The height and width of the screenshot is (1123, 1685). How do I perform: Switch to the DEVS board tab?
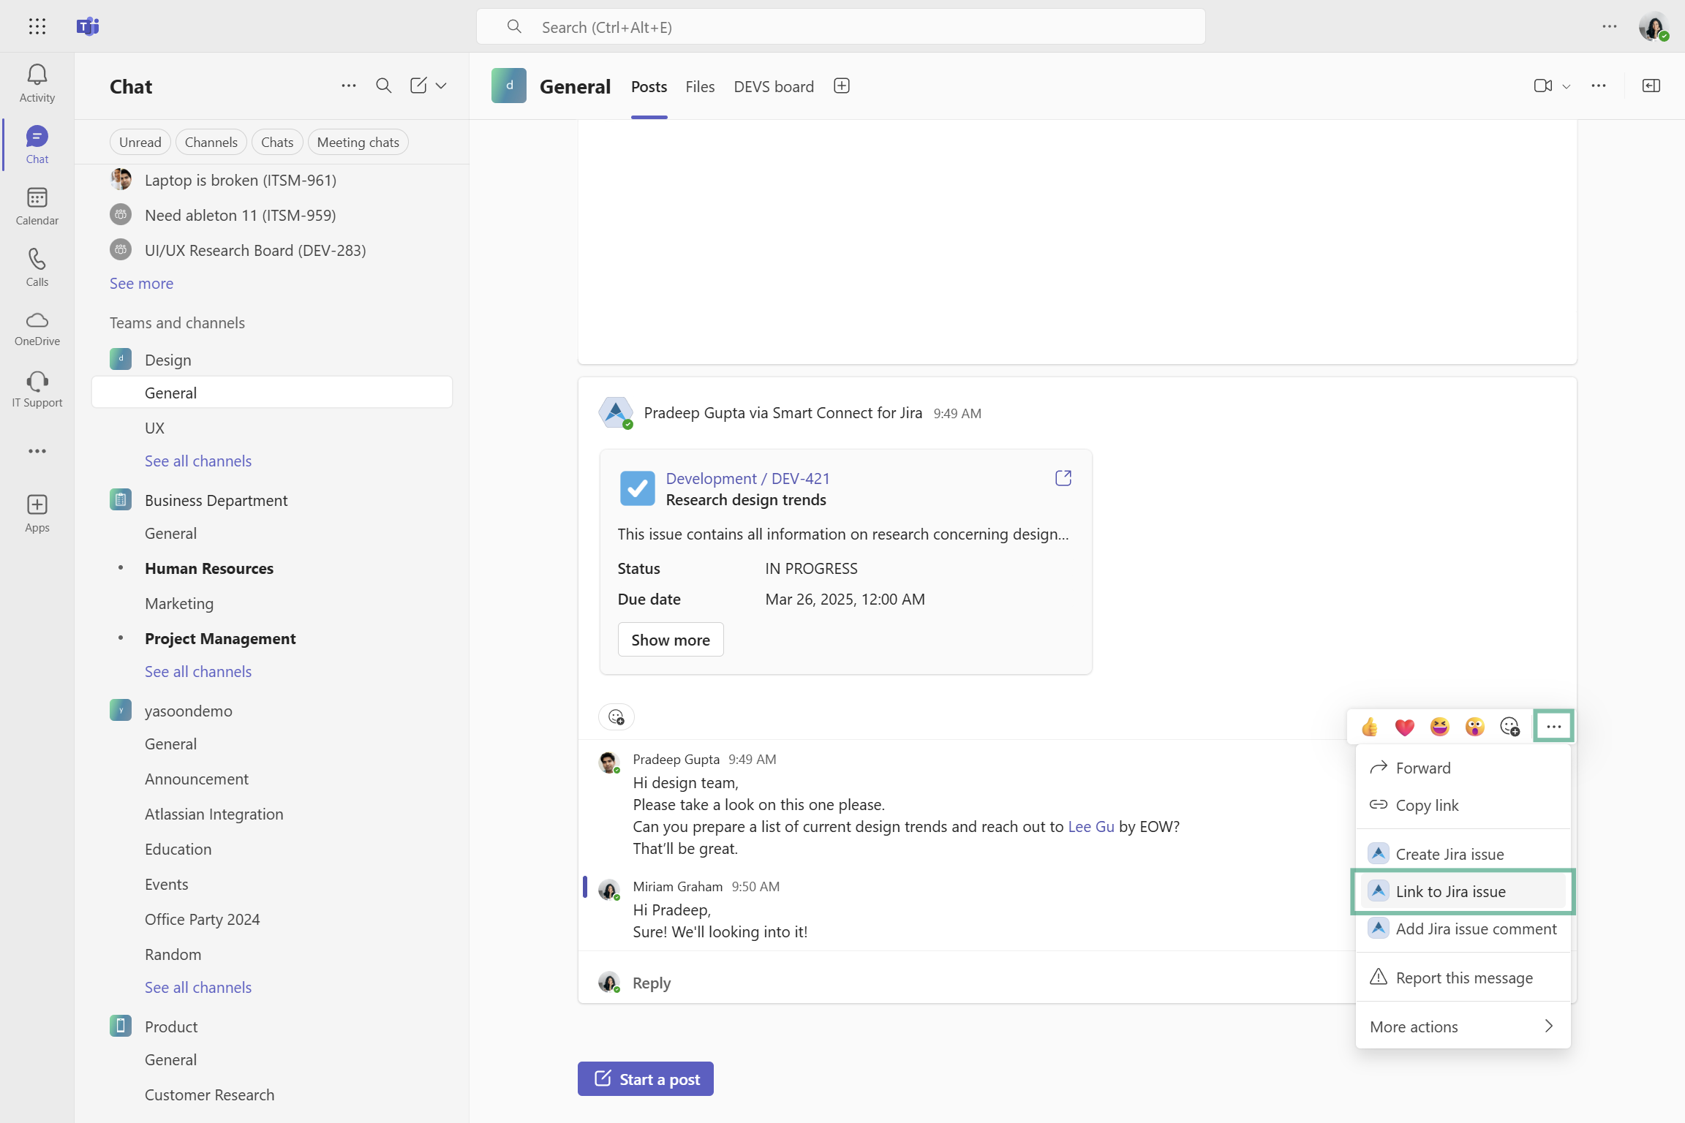click(773, 86)
